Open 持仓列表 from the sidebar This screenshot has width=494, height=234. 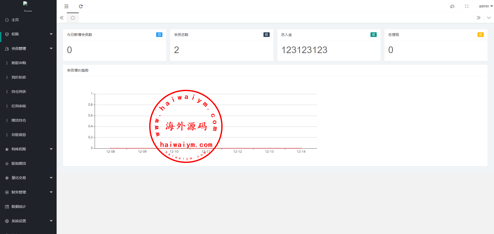click(x=19, y=92)
